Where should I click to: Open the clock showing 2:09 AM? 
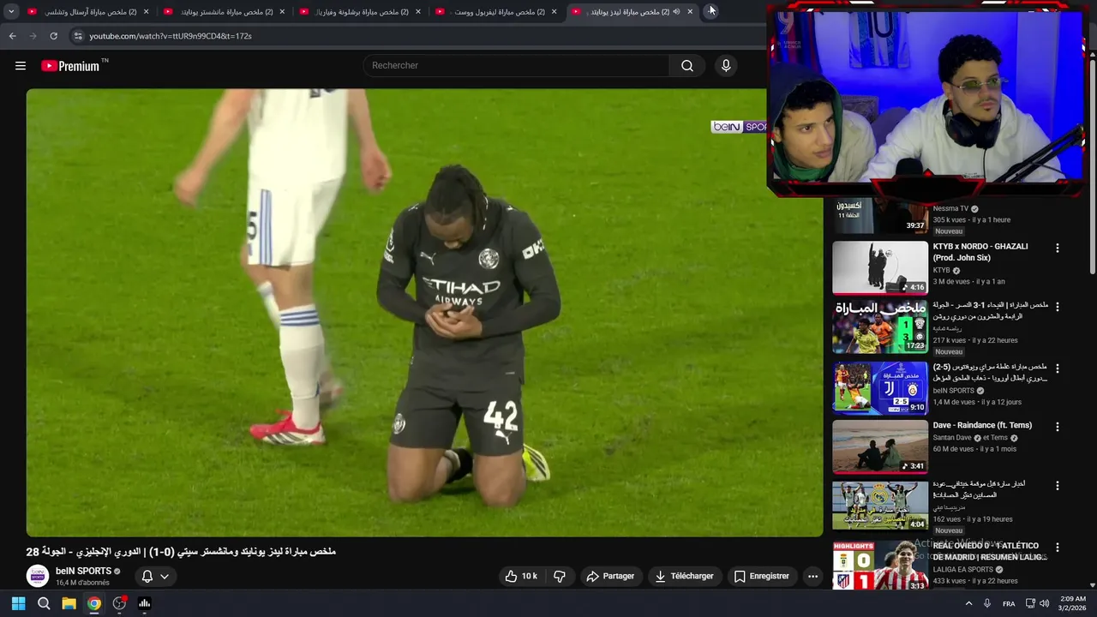[1073, 603]
